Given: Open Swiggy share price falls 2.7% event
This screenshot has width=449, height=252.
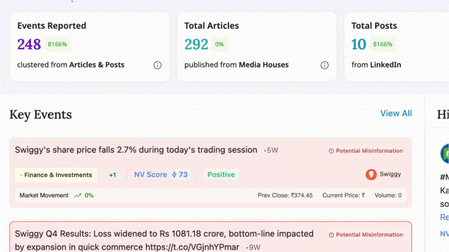Looking at the screenshot, I should 136,150.
